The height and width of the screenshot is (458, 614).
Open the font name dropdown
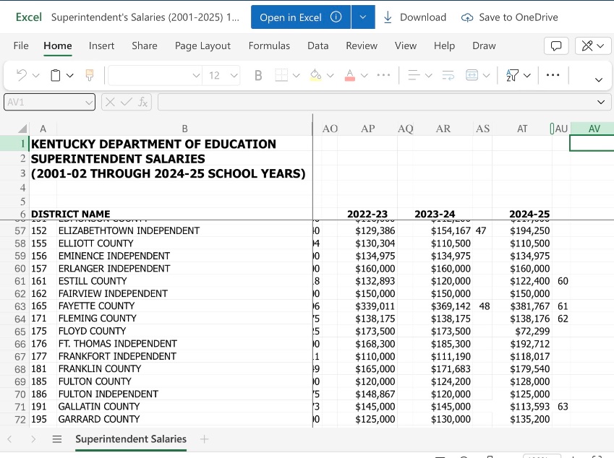click(196, 75)
